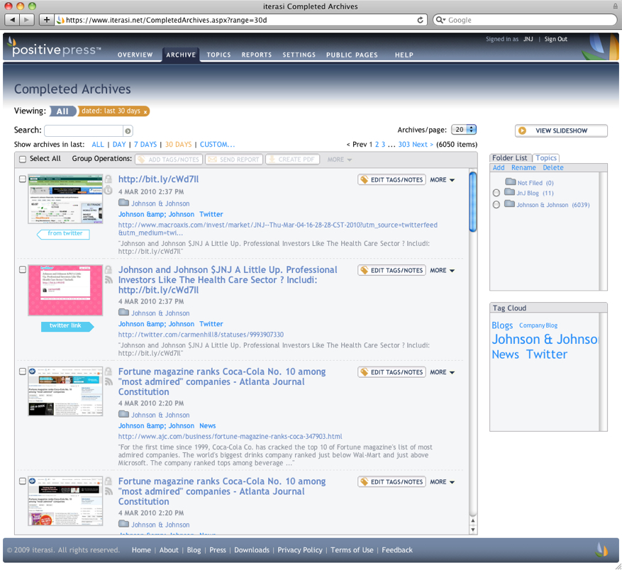Click the archive list scroll down arrow
This screenshot has height=570, width=622.
472,530
